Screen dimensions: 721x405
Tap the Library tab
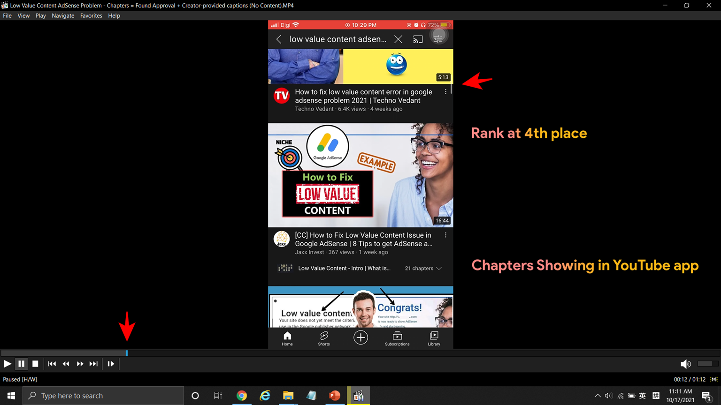[x=434, y=338]
